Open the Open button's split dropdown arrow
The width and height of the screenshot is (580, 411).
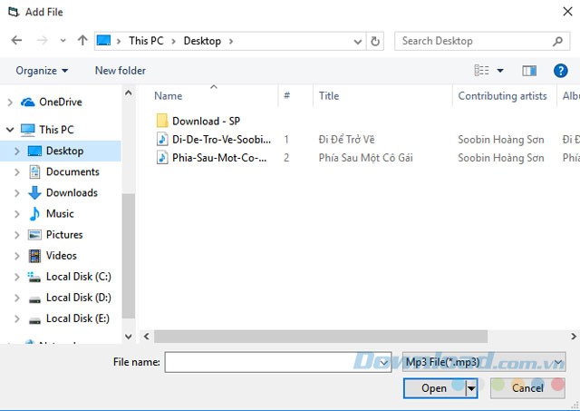tap(471, 388)
